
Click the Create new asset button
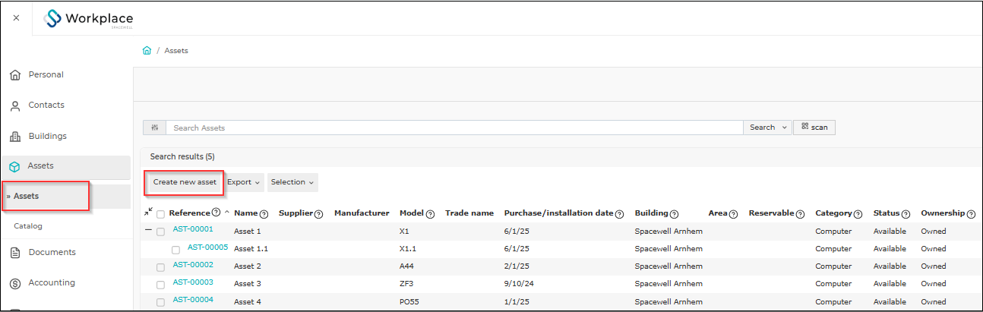click(x=185, y=182)
